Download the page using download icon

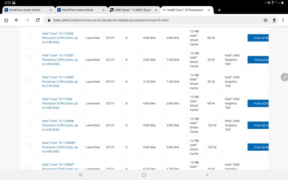(274, 20)
